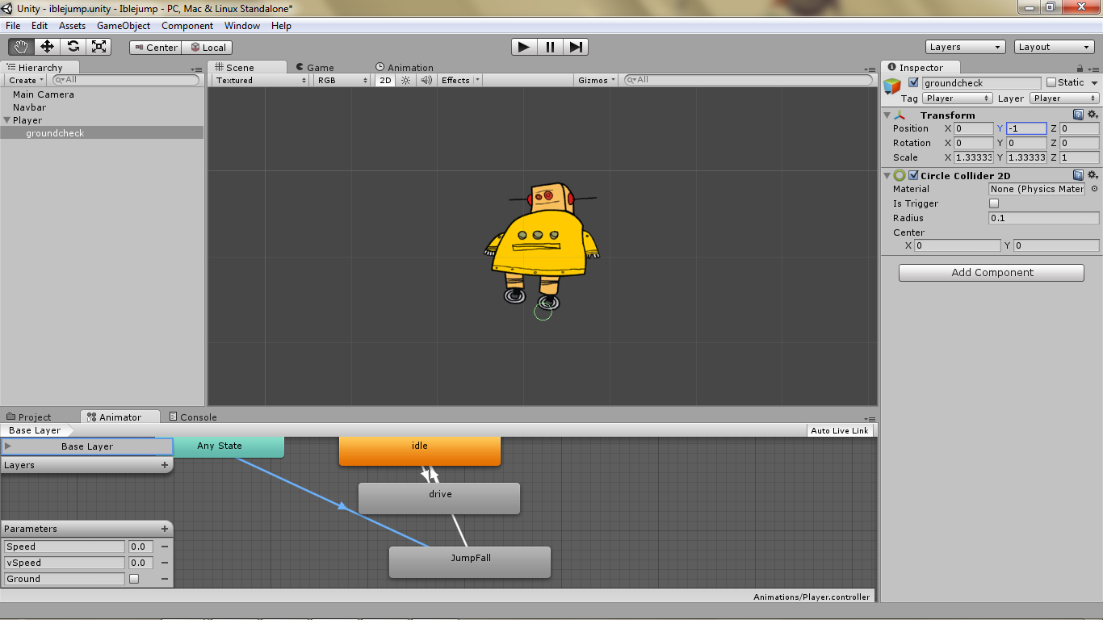The image size is (1103, 620).
Task: Remove the Ground parameter with minus
Action: click(165, 579)
